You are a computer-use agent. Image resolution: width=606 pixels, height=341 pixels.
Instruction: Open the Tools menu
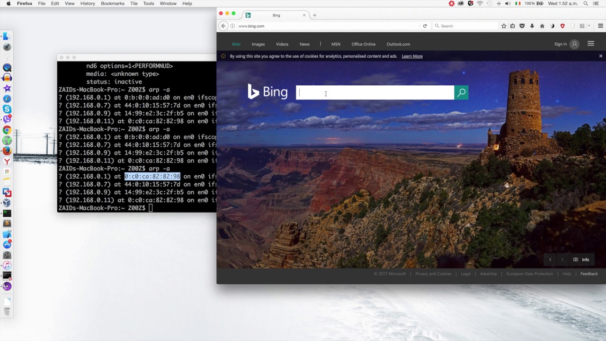click(x=149, y=3)
